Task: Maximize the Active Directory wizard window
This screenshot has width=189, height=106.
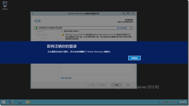Action: click(128, 13)
